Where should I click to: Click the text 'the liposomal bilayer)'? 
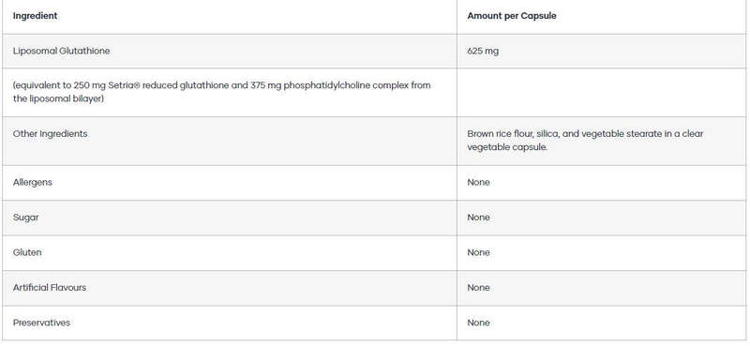[x=58, y=99]
